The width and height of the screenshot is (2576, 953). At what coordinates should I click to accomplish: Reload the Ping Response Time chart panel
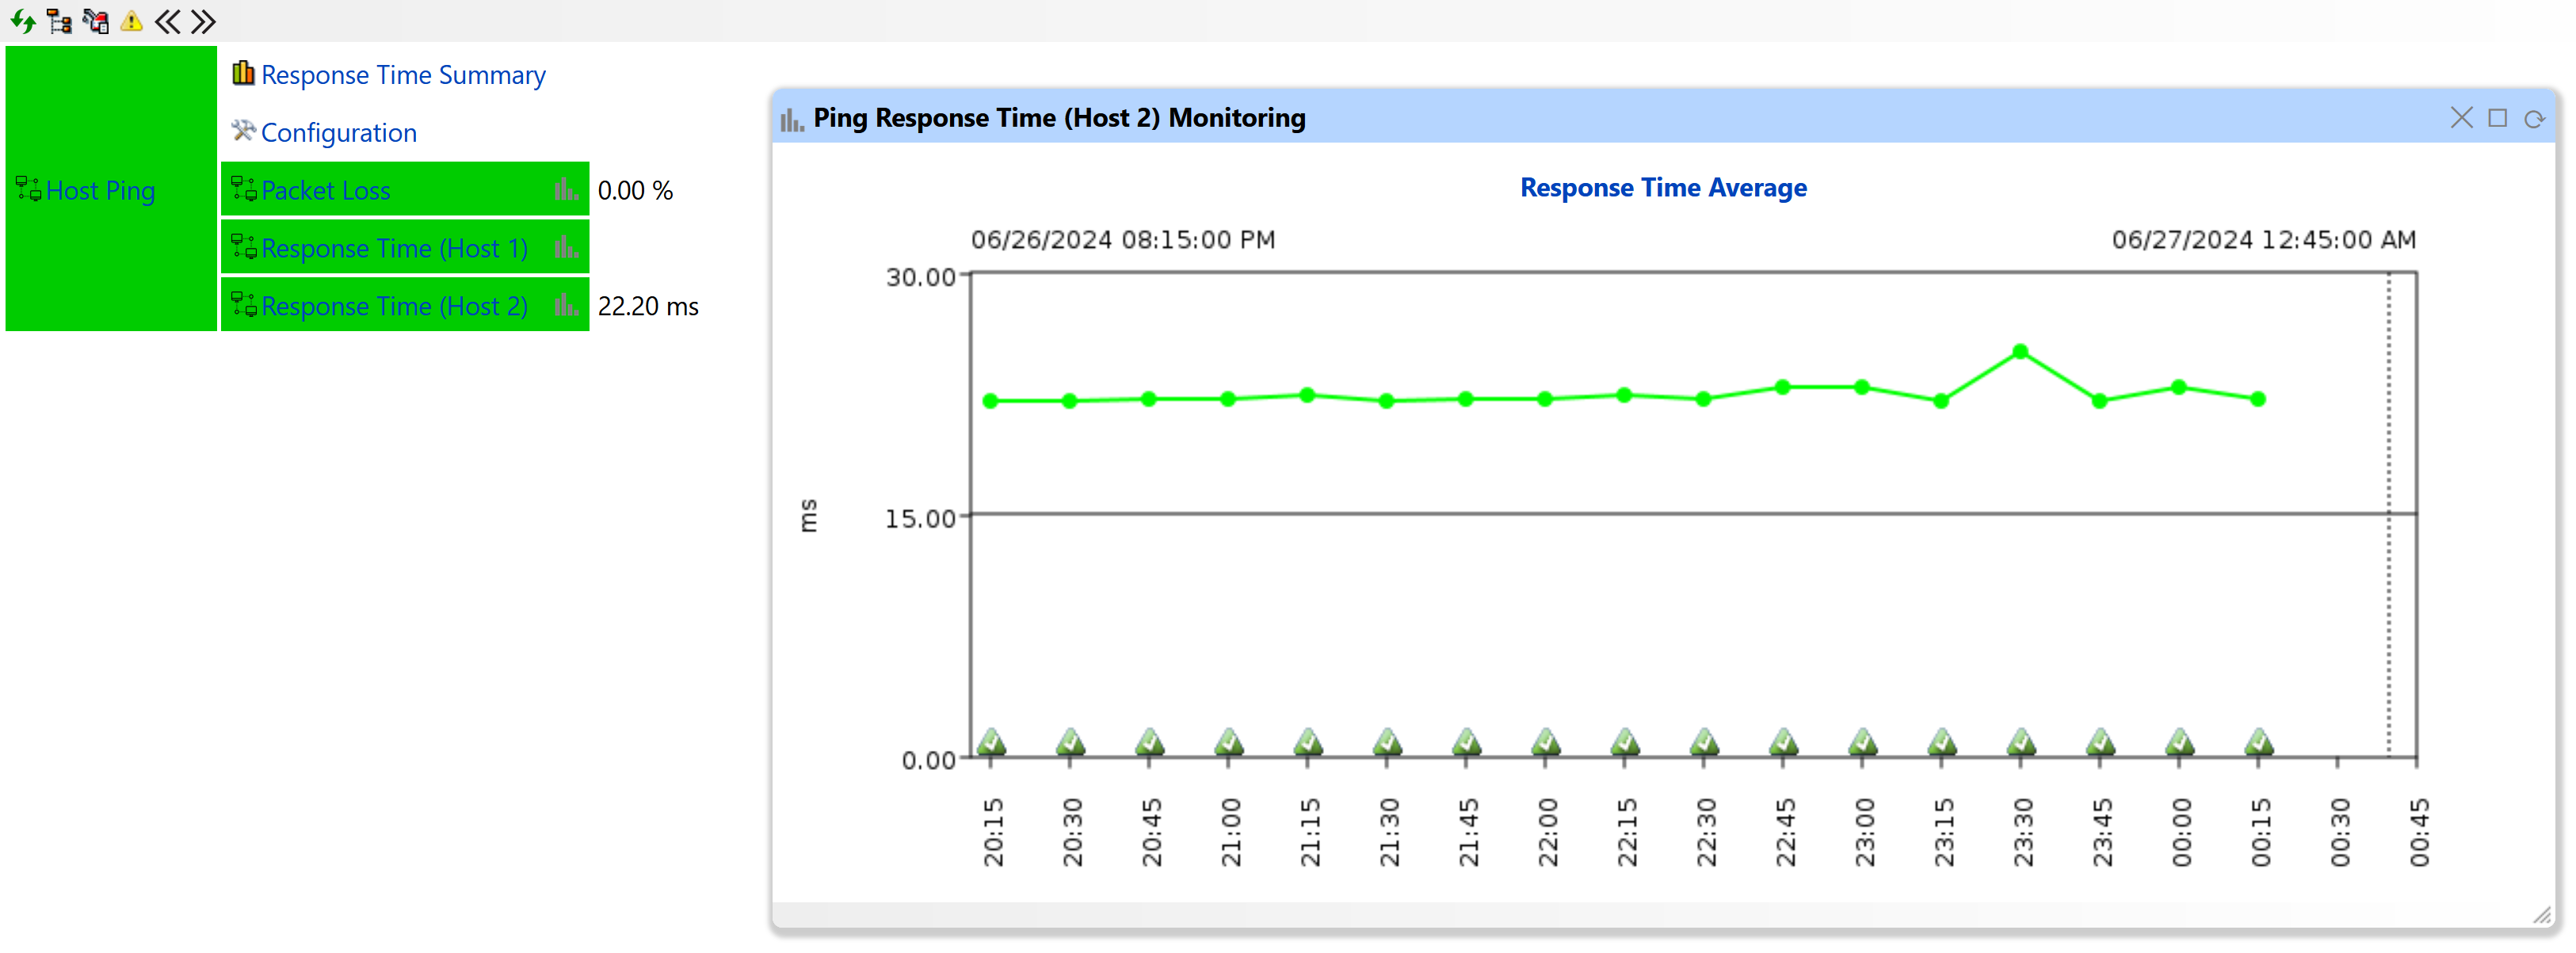click(2533, 119)
